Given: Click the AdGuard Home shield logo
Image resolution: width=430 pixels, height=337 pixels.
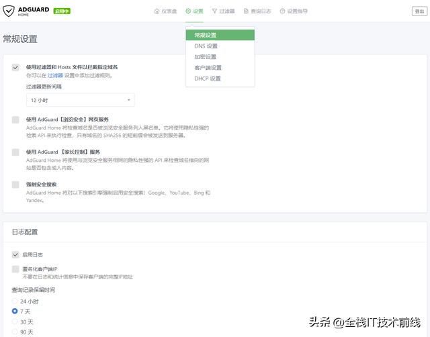Looking at the screenshot, I should (9, 11).
